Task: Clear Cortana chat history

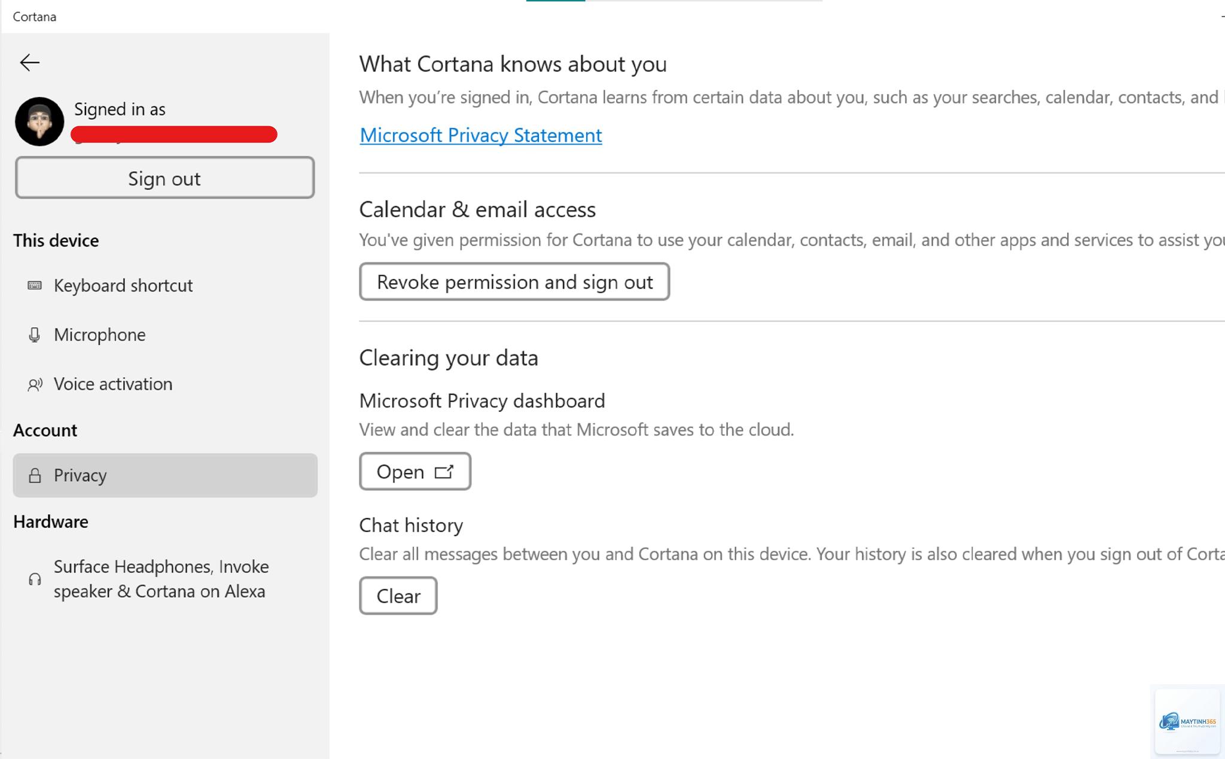Action: [x=398, y=596]
